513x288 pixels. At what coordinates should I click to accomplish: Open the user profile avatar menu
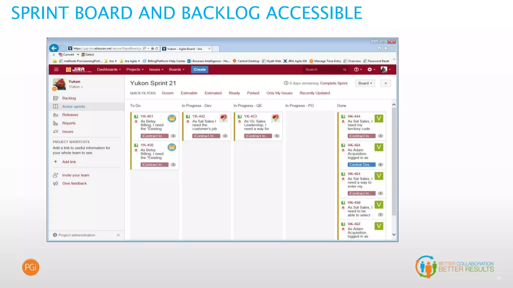[x=386, y=69]
